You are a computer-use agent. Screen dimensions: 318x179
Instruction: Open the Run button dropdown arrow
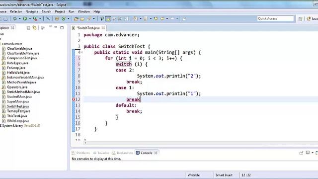pos(30,19)
